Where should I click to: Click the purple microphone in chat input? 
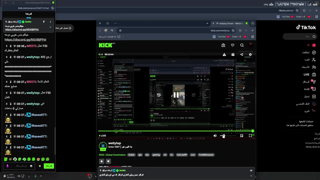point(7,166)
